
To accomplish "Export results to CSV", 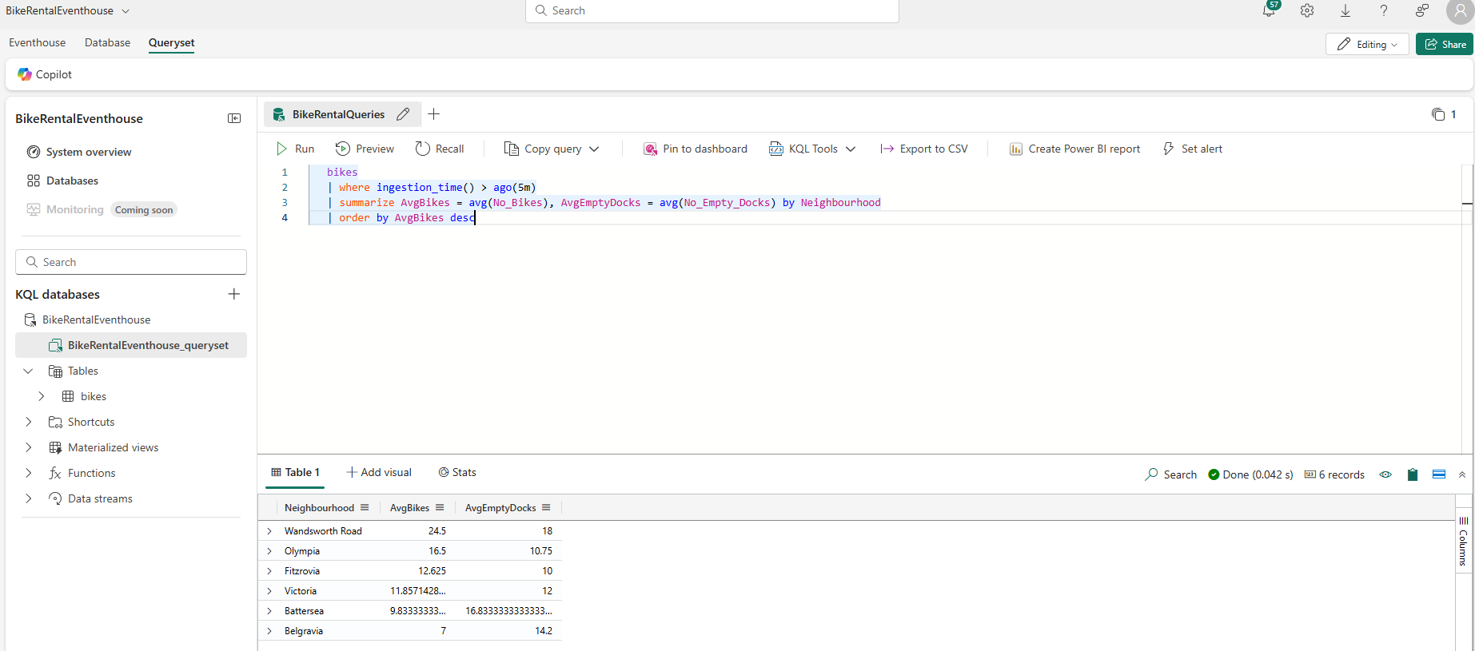I will click(x=924, y=149).
